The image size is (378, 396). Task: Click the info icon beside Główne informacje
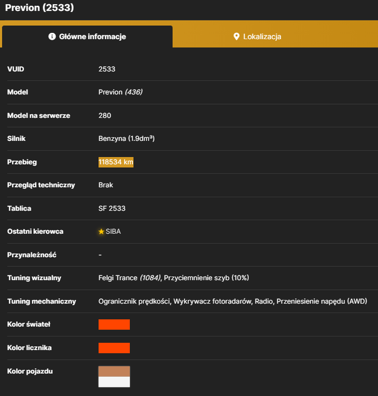(x=52, y=36)
